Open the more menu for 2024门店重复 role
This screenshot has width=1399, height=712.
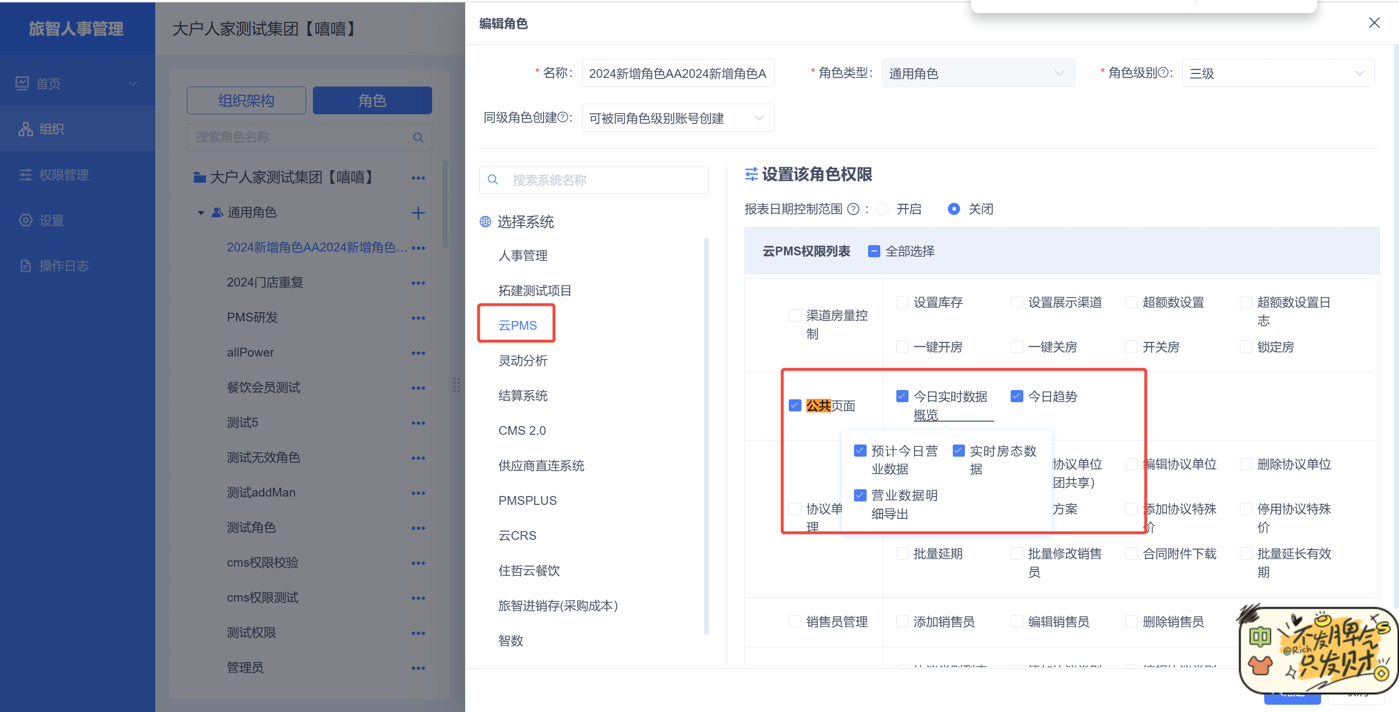(x=418, y=283)
